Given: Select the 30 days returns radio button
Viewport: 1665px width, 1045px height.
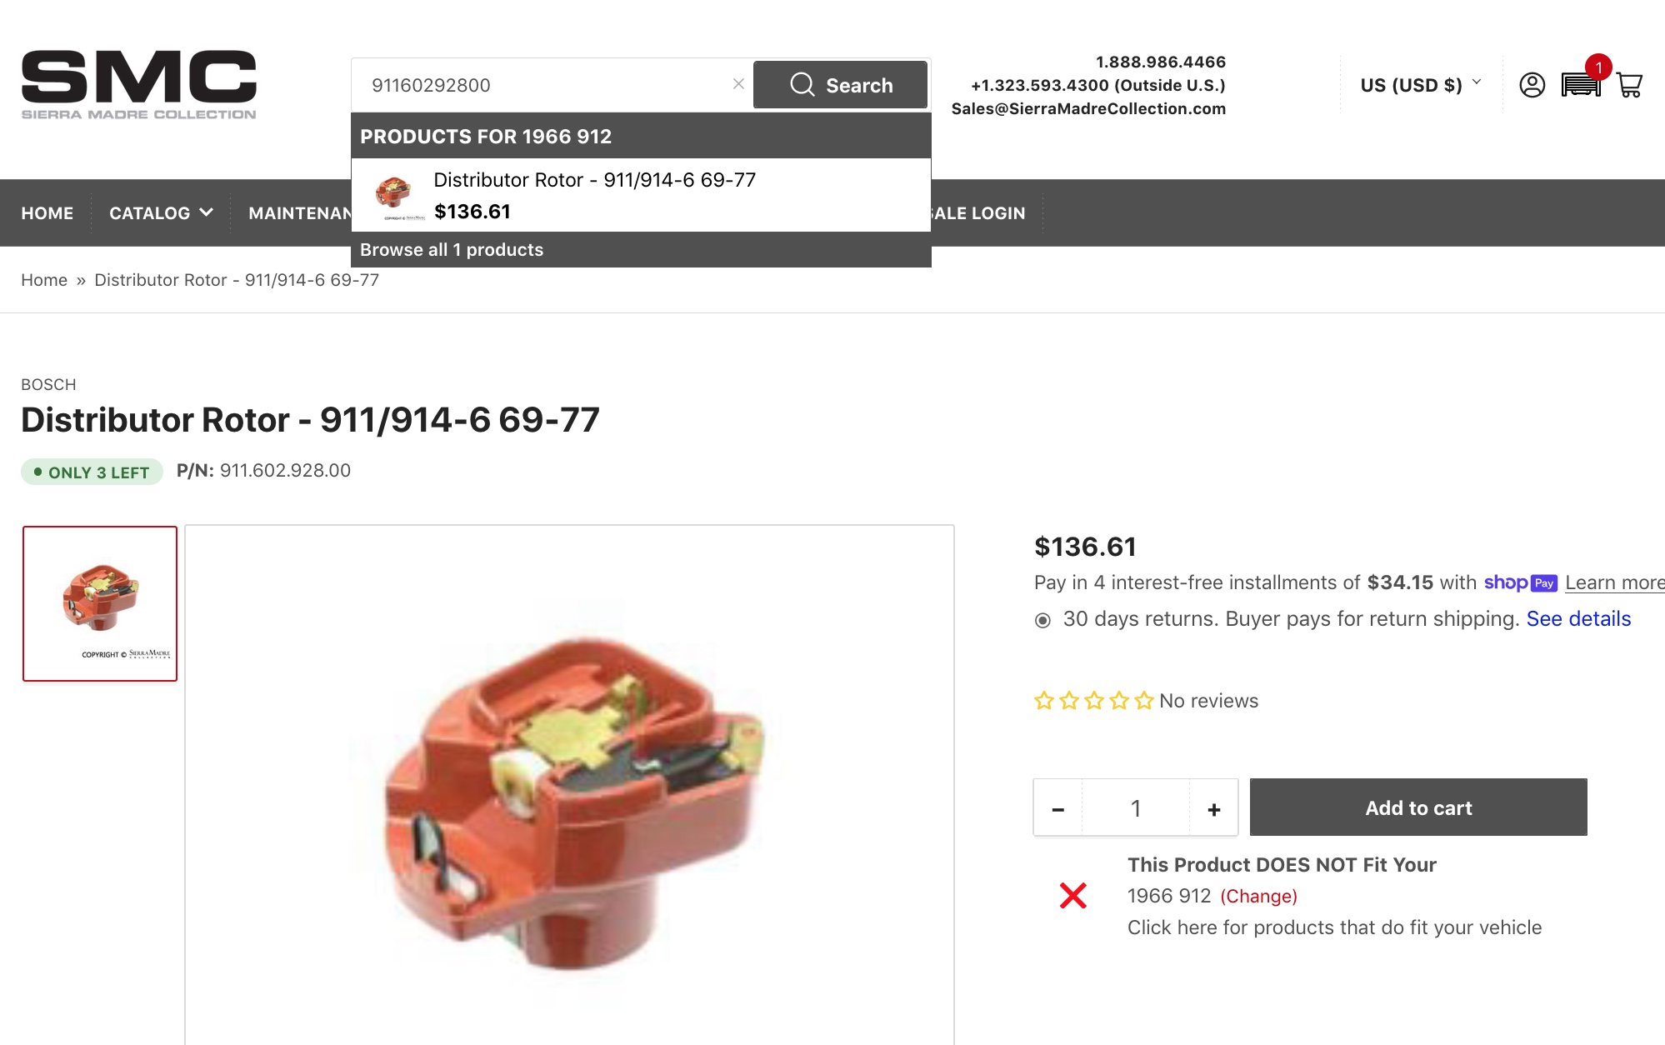Looking at the screenshot, I should tap(1042, 620).
